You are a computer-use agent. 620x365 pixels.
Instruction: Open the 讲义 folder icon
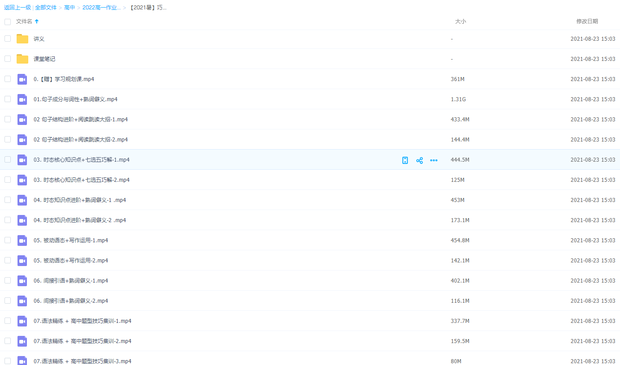(22, 39)
